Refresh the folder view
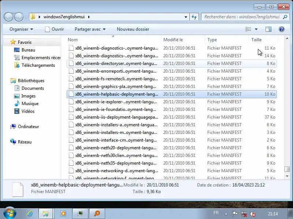 click(x=194, y=17)
